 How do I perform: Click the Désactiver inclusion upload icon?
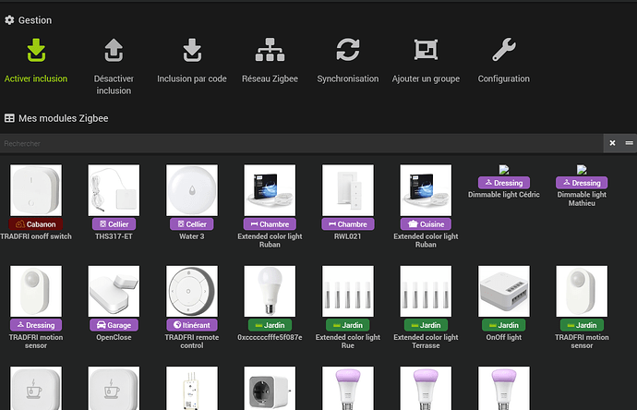pos(114,50)
